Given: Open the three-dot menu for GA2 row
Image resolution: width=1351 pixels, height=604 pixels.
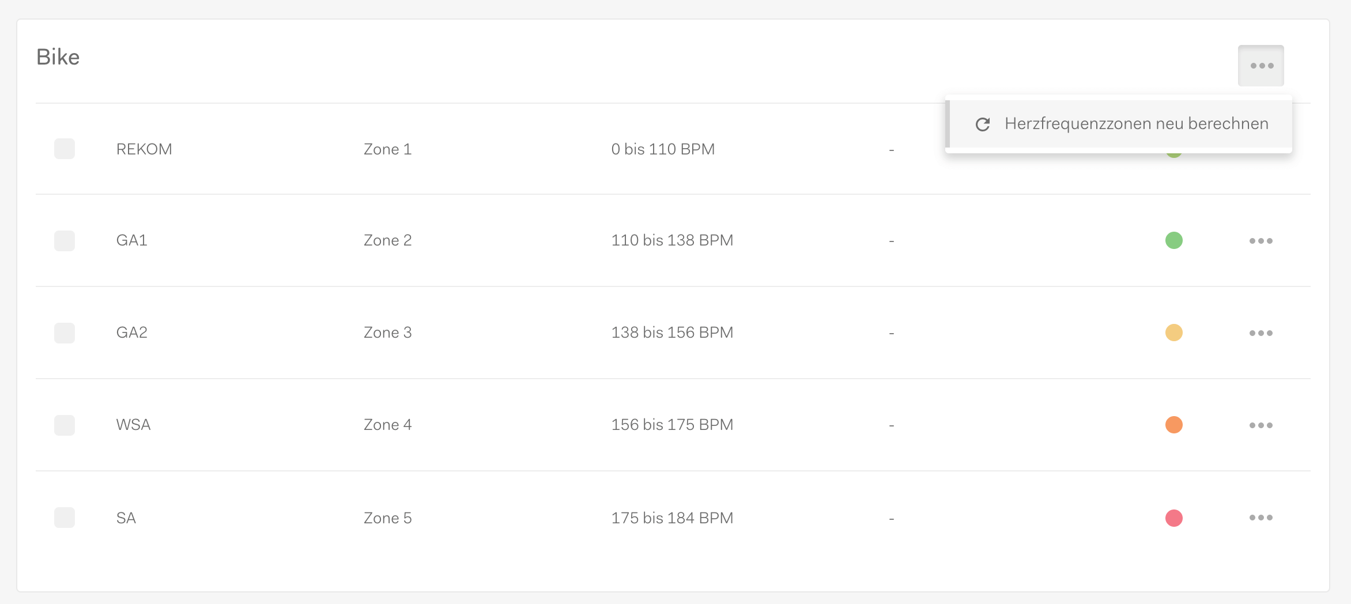Looking at the screenshot, I should pos(1261,333).
